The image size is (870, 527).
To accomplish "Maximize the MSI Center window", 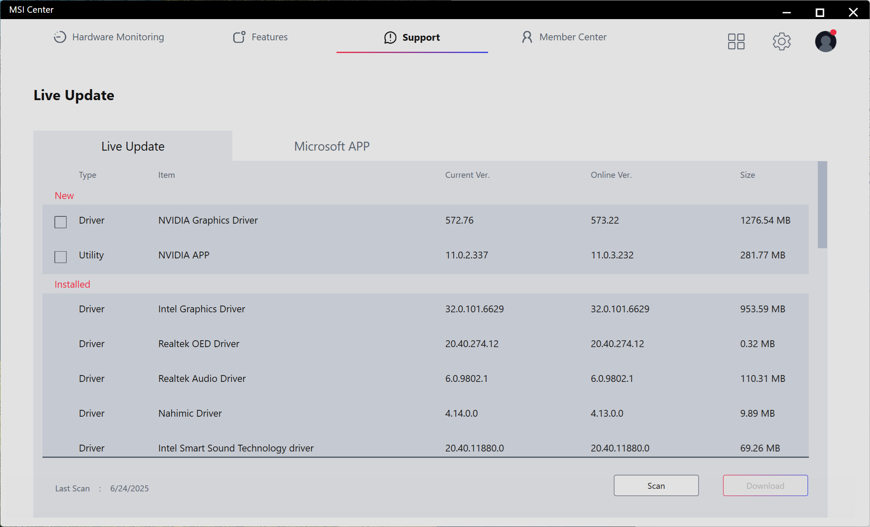I will click(820, 12).
